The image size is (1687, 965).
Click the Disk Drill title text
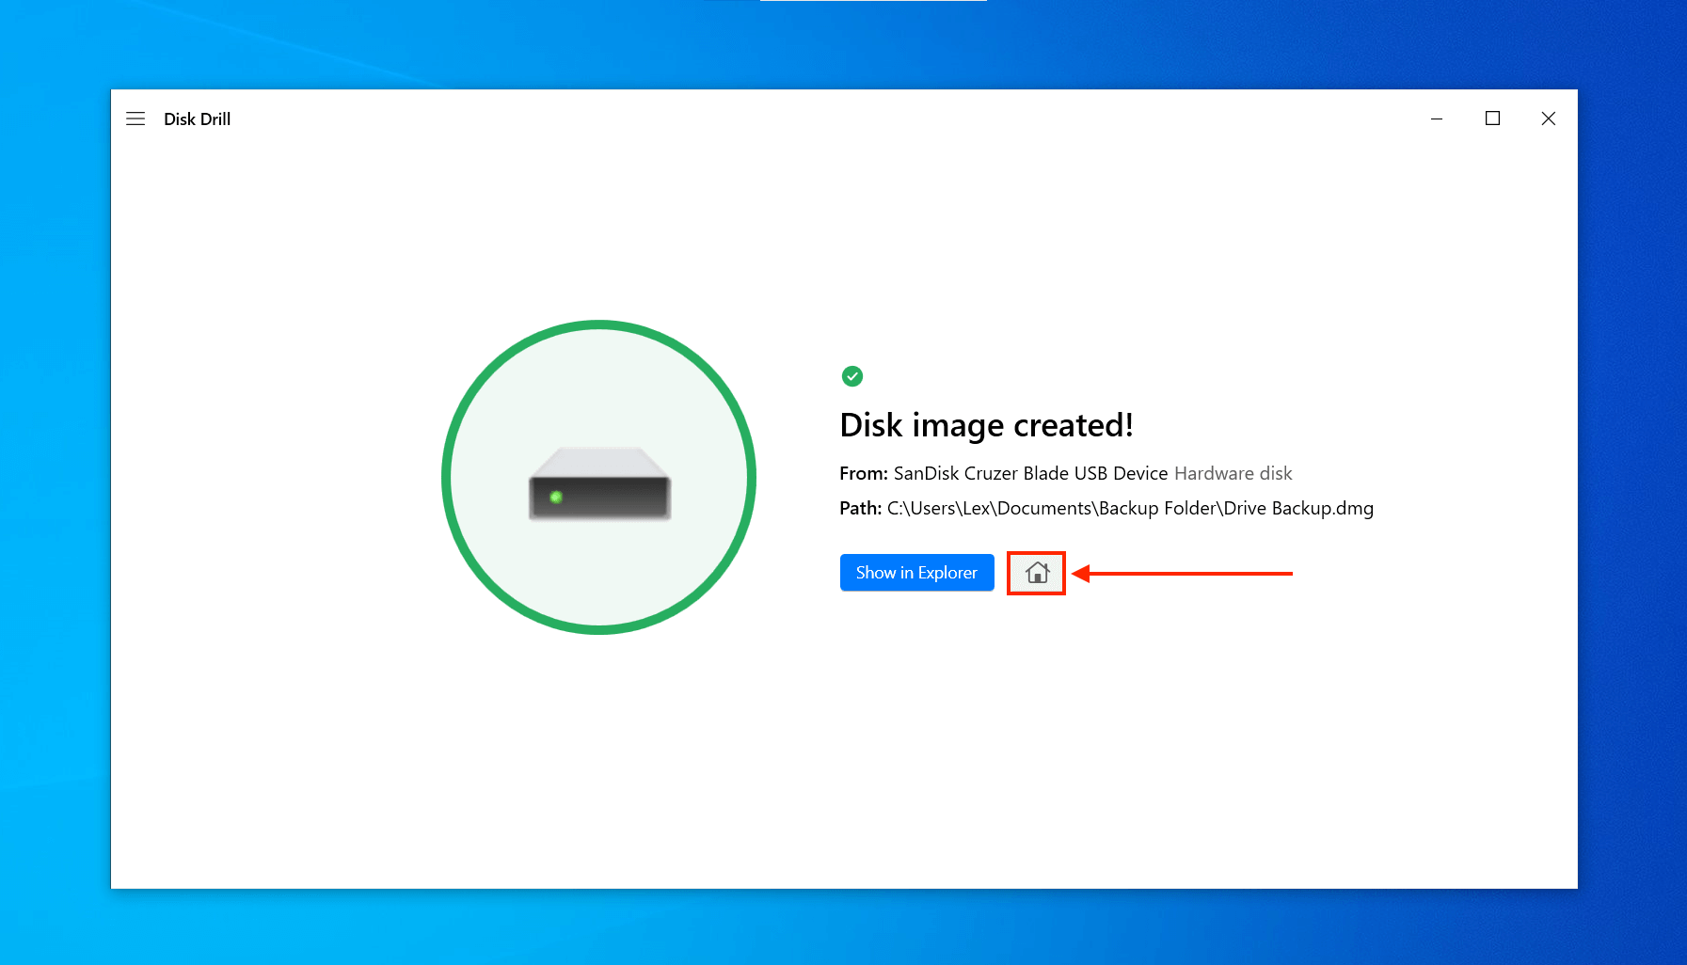(197, 119)
